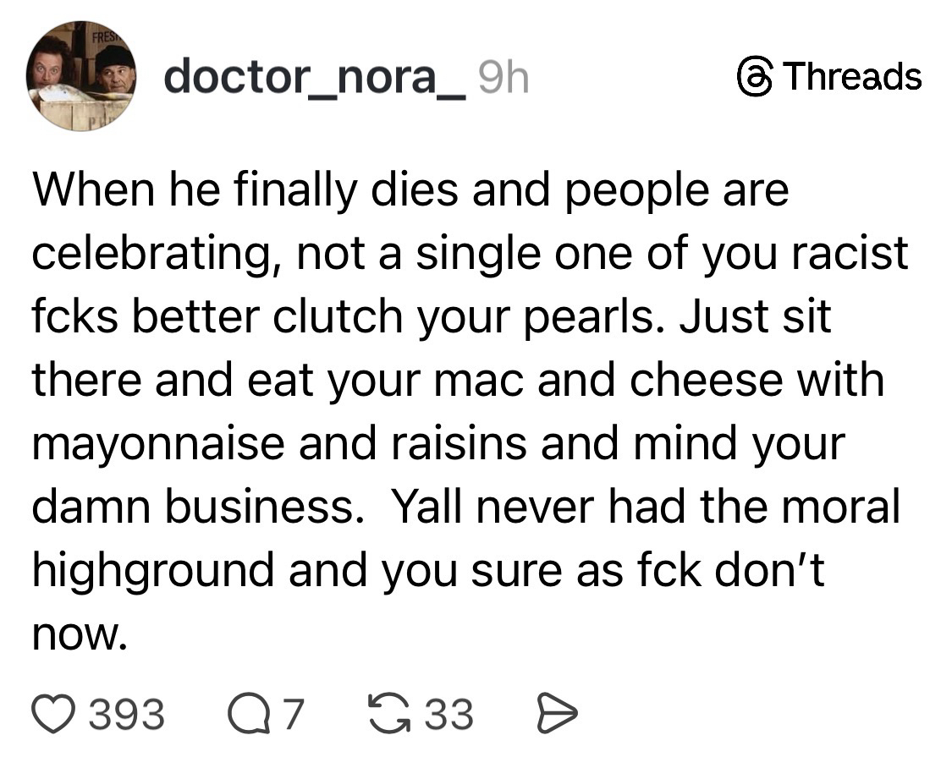Viewport: 952px width, 768px height.
Task: Click the word 'highground' in the post
Action: coord(153,569)
